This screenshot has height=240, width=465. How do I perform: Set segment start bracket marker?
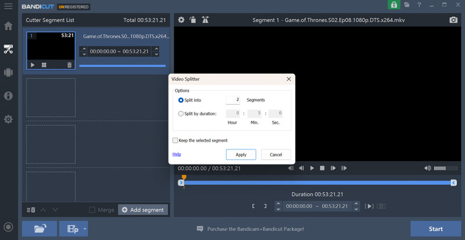[x=253, y=206]
